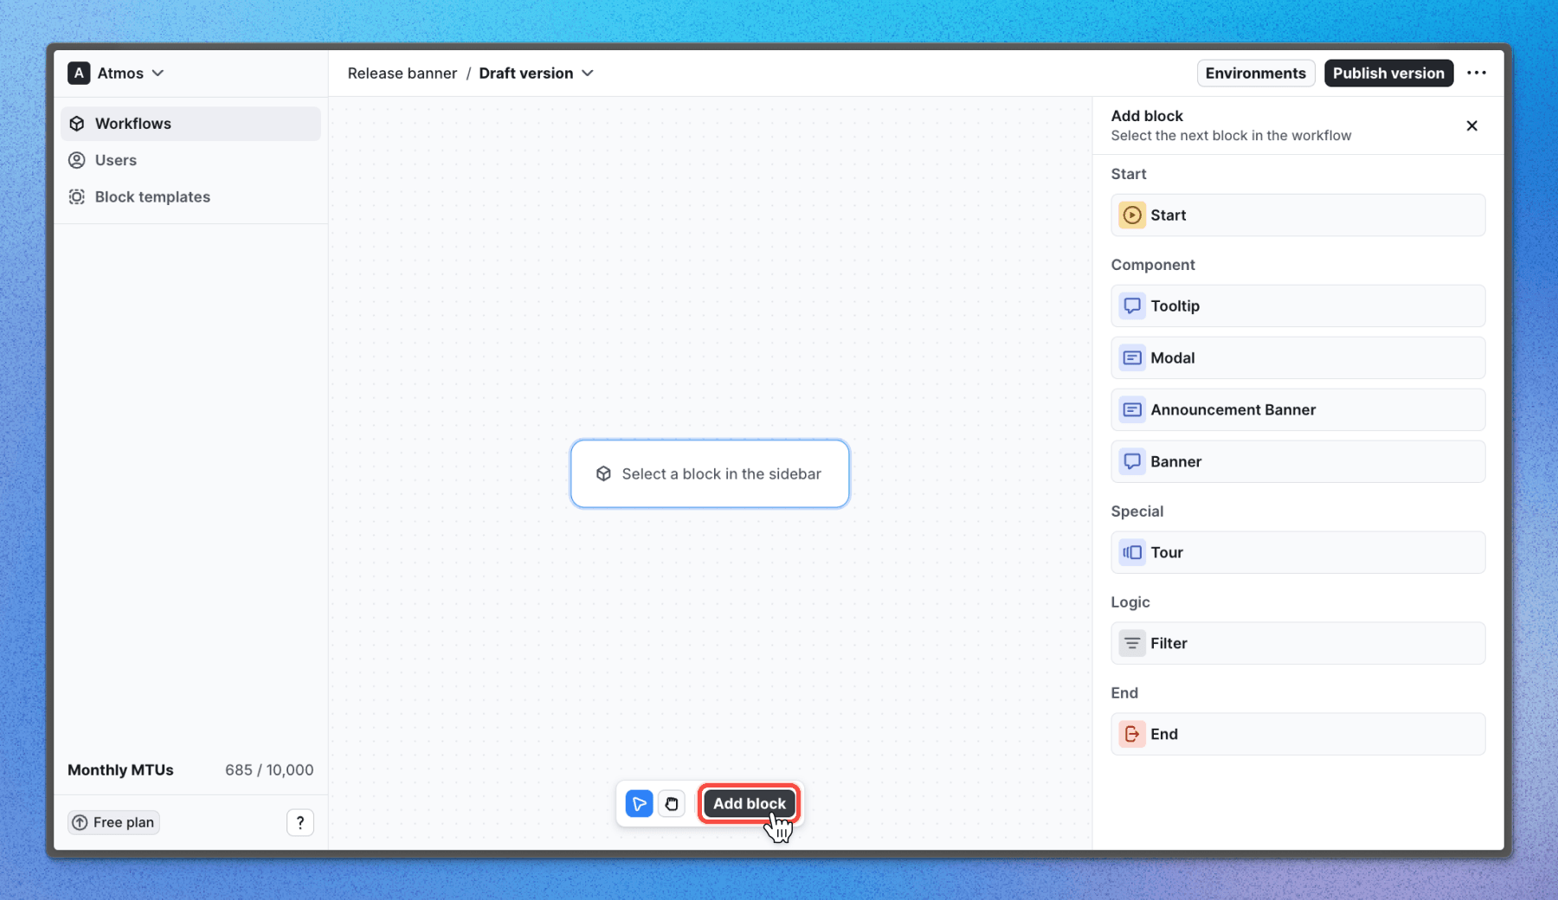1558x900 pixels.
Task: Add a Filter logic block
Action: point(1297,643)
